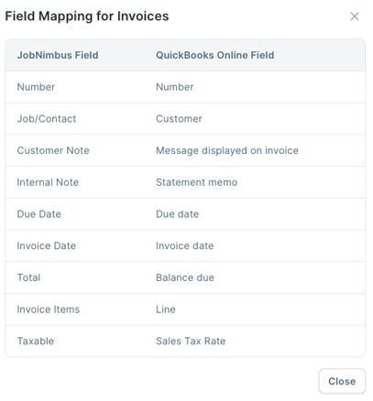Select the Message displayed on invoice cell
The image size is (373, 401).
[227, 150]
